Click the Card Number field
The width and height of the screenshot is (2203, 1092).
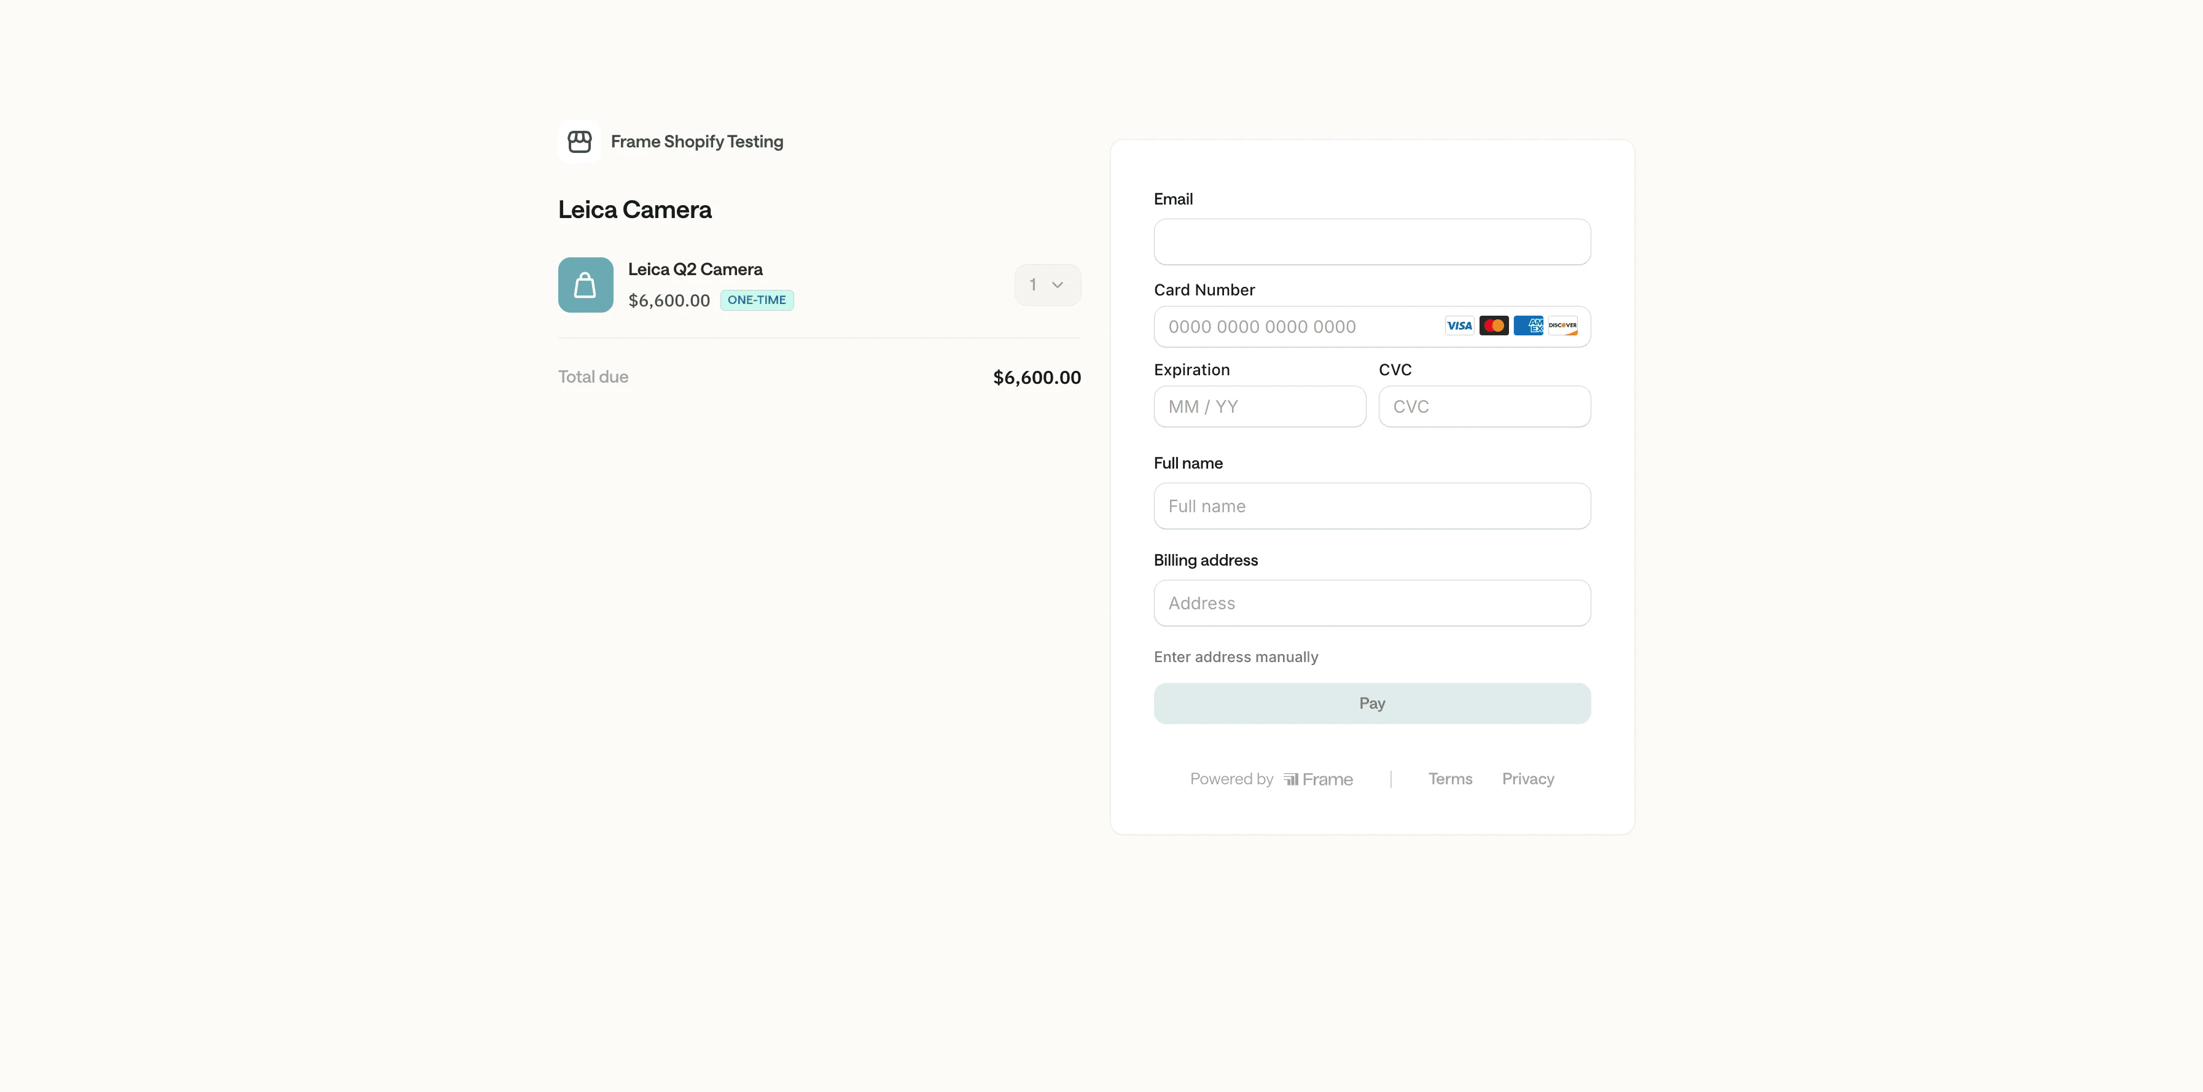pyautogui.click(x=1296, y=327)
